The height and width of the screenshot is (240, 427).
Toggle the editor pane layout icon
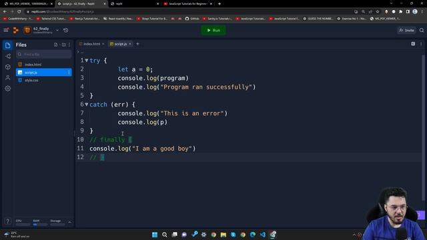coord(413,44)
